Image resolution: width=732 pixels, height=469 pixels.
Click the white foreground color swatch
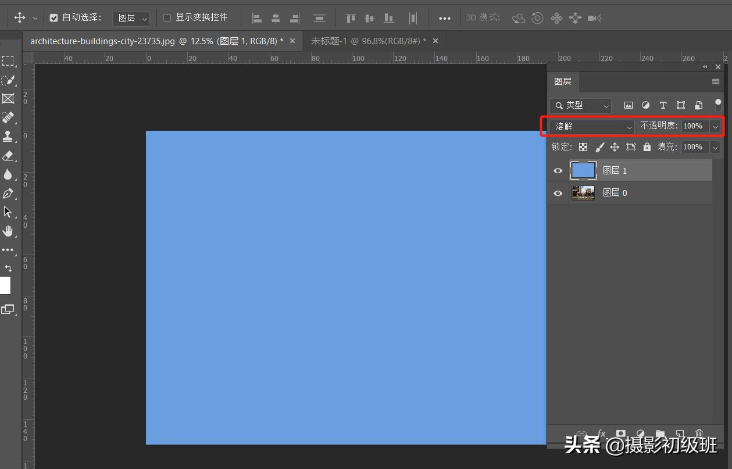click(5, 285)
